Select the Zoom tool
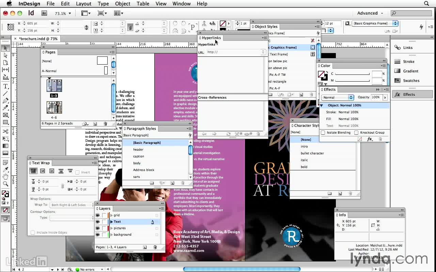This screenshot has height=272, width=436. pyautogui.click(x=5, y=184)
